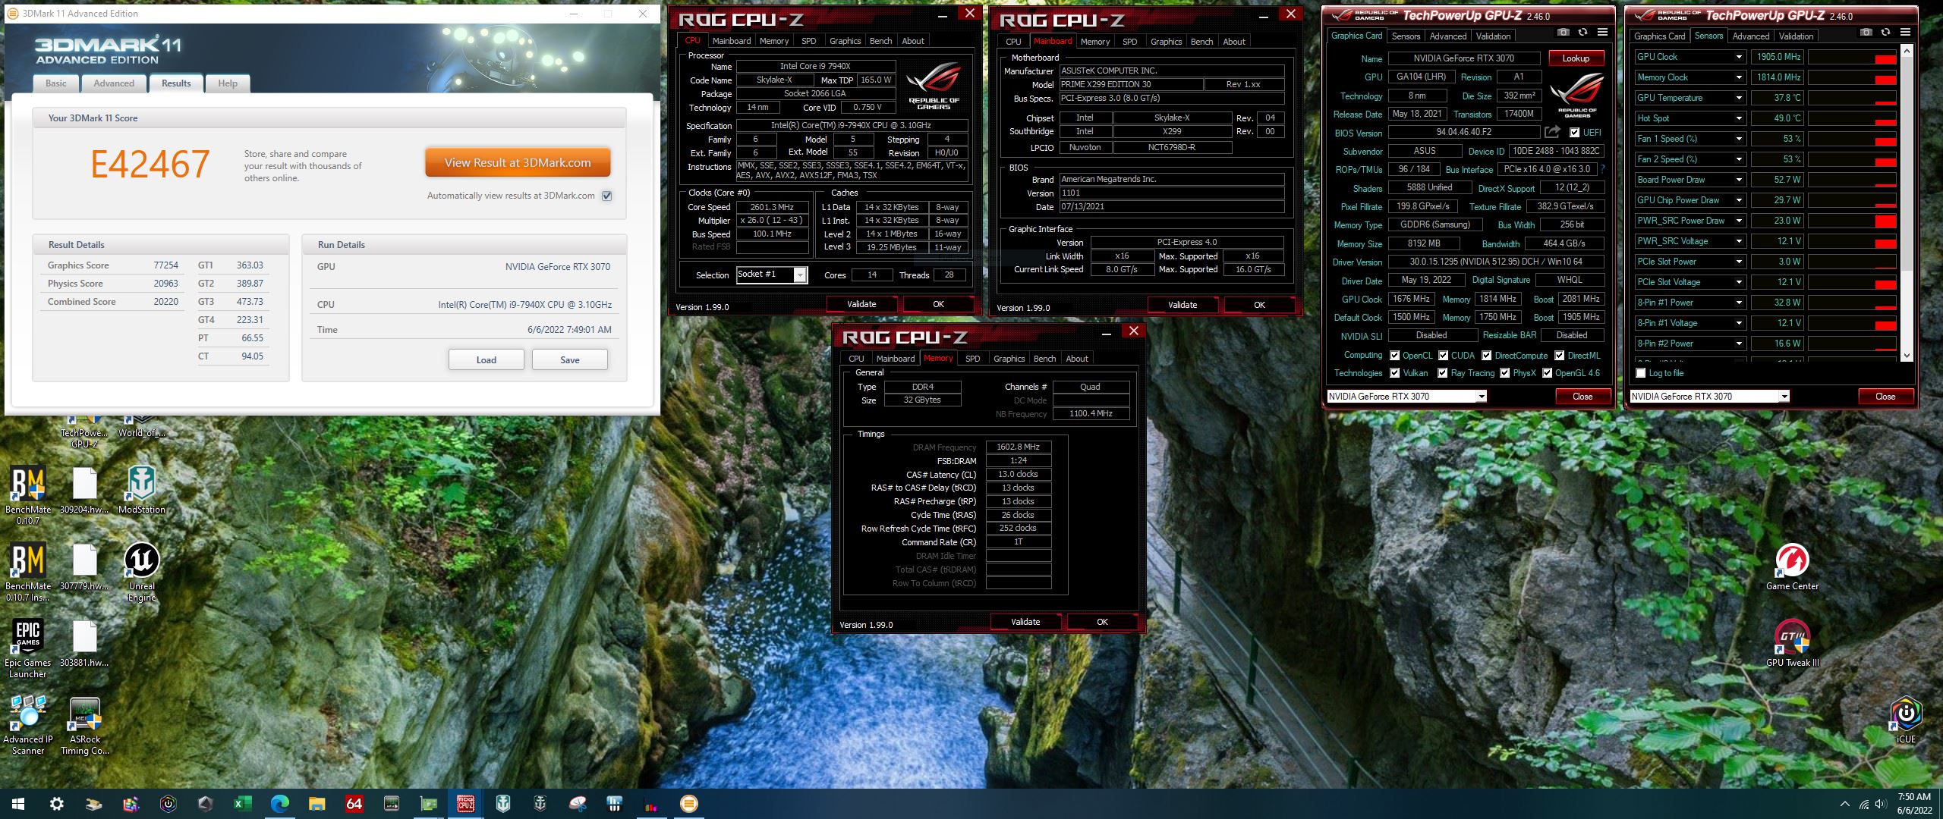Open ModStation desktop shortcut
1943x819 pixels.
click(x=141, y=490)
